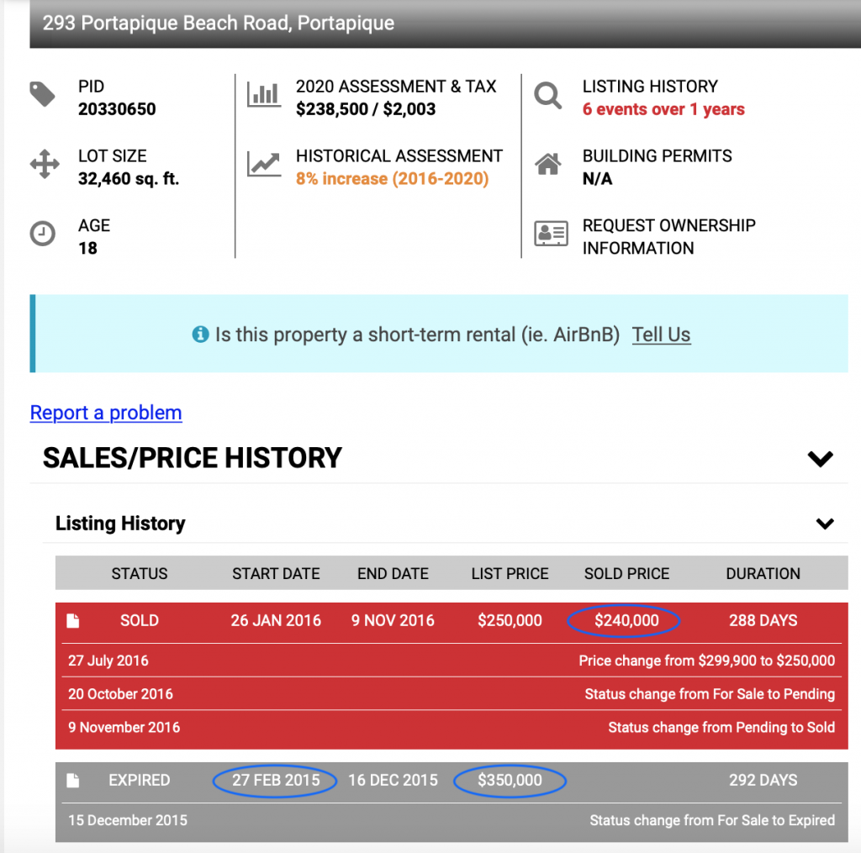
Task: Click the PID price tag icon
Action: click(x=43, y=94)
